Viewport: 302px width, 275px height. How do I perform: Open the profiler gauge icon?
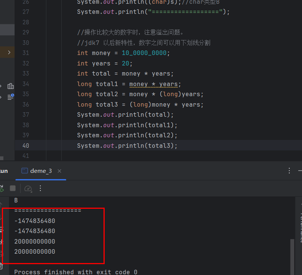(28, 188)
